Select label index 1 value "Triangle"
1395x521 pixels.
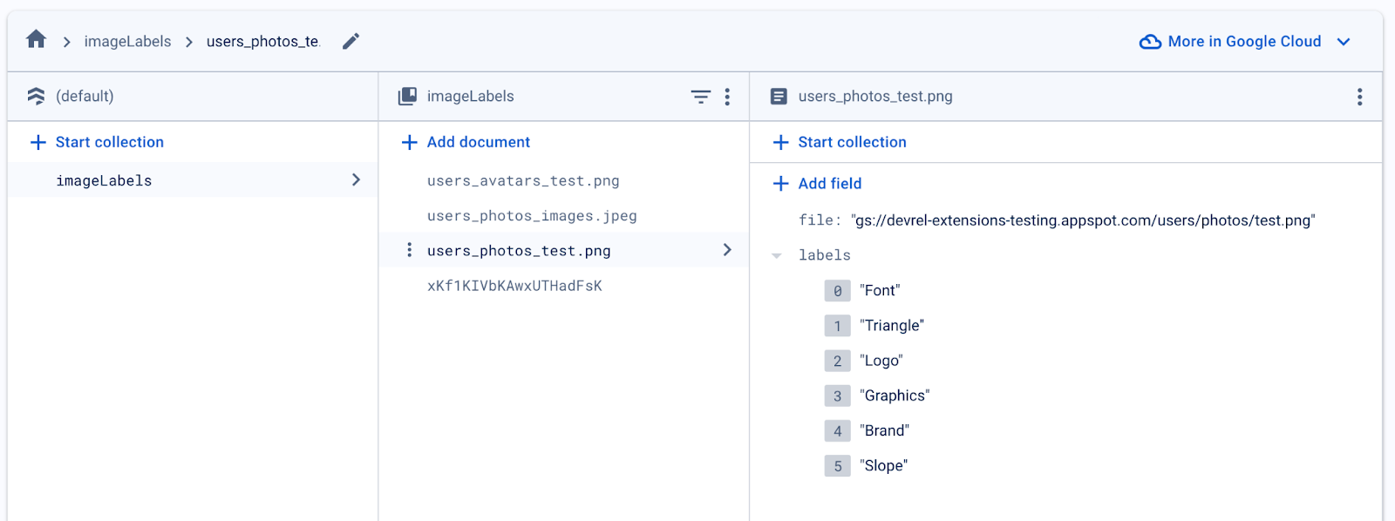pos(892,326)
